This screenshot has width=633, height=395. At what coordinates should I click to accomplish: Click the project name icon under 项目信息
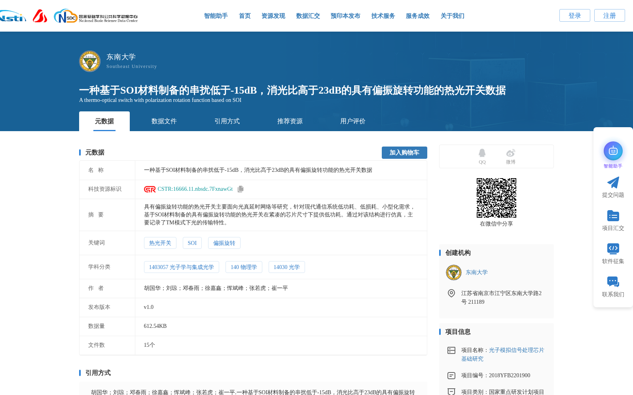pyautogui.click(x=451, y=350)
